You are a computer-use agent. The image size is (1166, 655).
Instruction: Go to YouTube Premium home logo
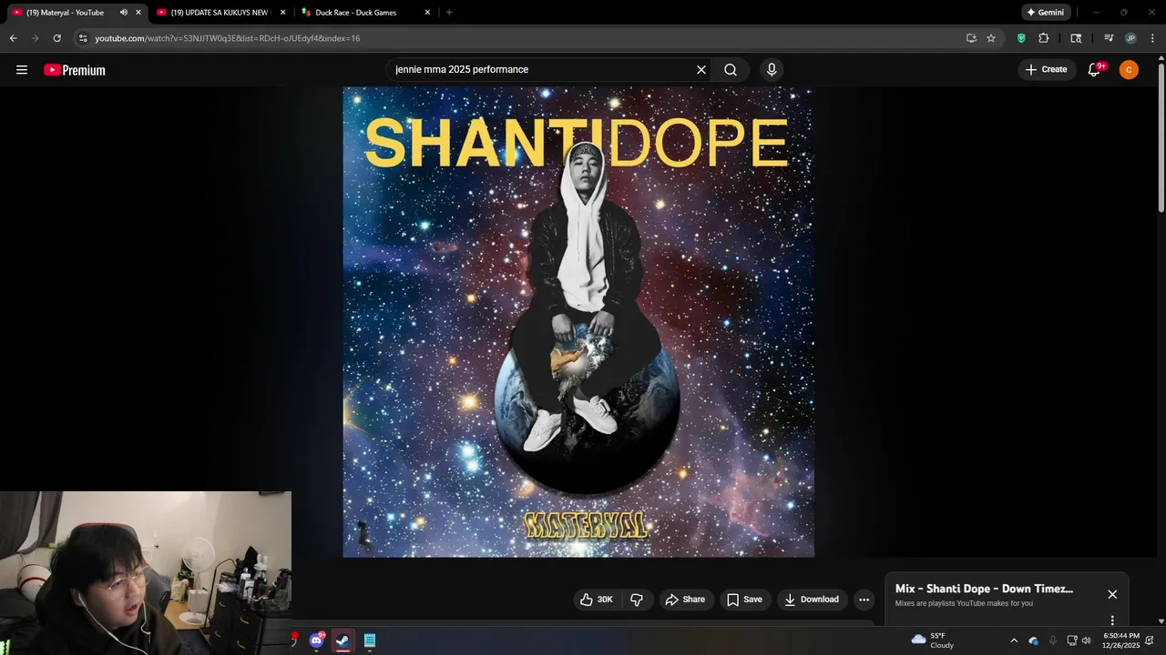pyautogui.click(x=75, y=70)
